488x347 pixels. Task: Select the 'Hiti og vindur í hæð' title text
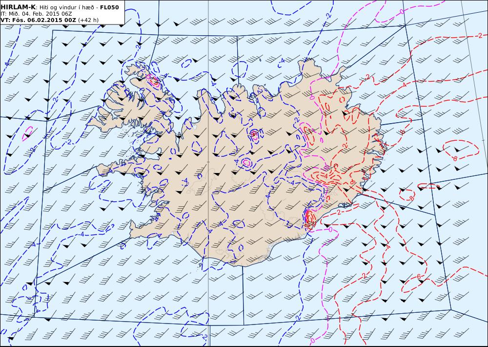point(68,7)
